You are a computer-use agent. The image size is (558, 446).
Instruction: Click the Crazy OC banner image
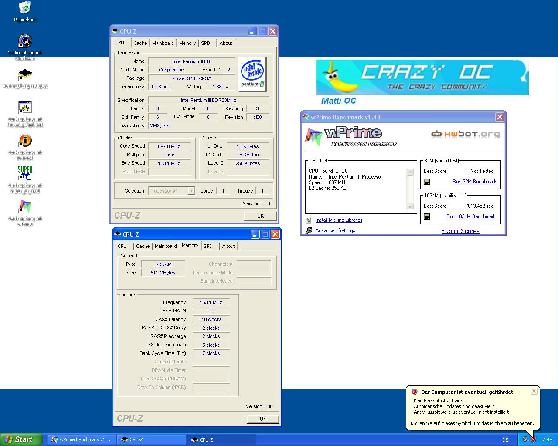(422, 78)
